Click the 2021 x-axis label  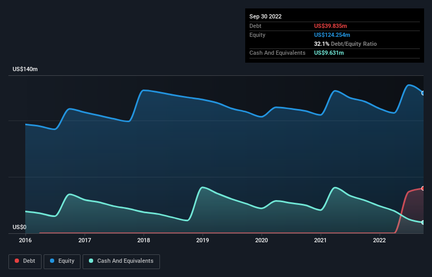[x=320, y=240]
